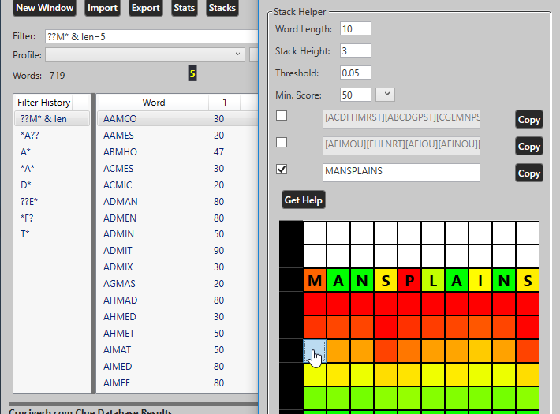This screenshot has height=414, width=560.
Task: Focus the Filter input field
Action: (151, 36)
